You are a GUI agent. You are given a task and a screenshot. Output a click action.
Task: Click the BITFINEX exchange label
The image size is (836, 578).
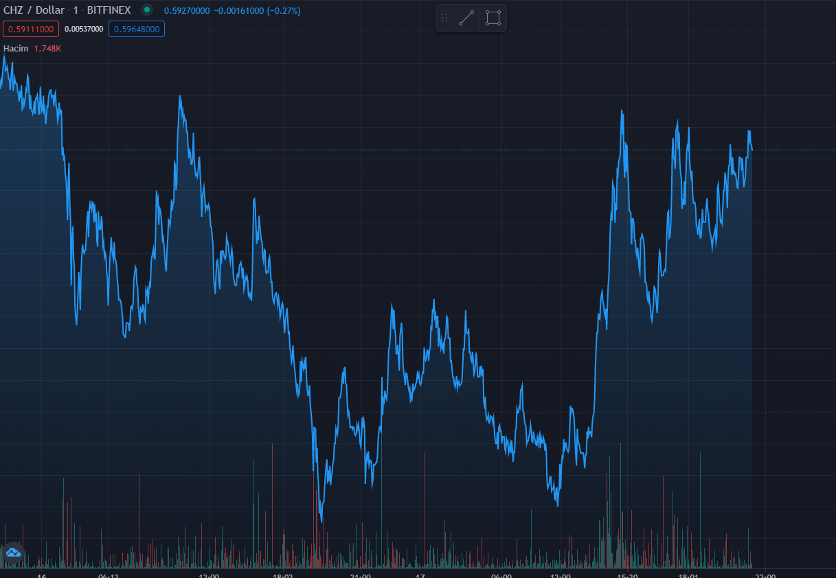click(109, 10)
